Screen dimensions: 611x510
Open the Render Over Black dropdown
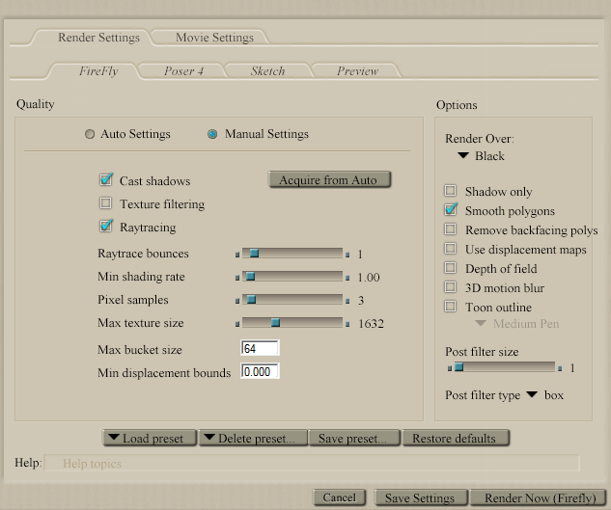(481, 156)
